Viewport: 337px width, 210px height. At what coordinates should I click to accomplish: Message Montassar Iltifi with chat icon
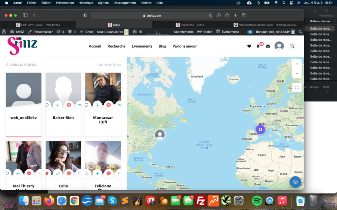(x=109, y=105)
